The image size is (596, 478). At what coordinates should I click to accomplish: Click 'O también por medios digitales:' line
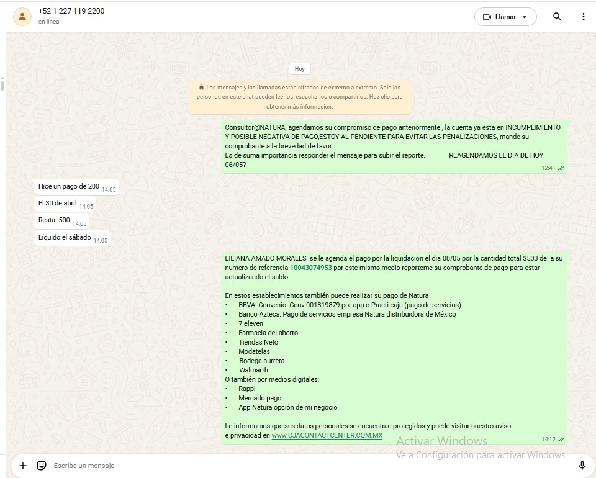click(x=272, y=379)
